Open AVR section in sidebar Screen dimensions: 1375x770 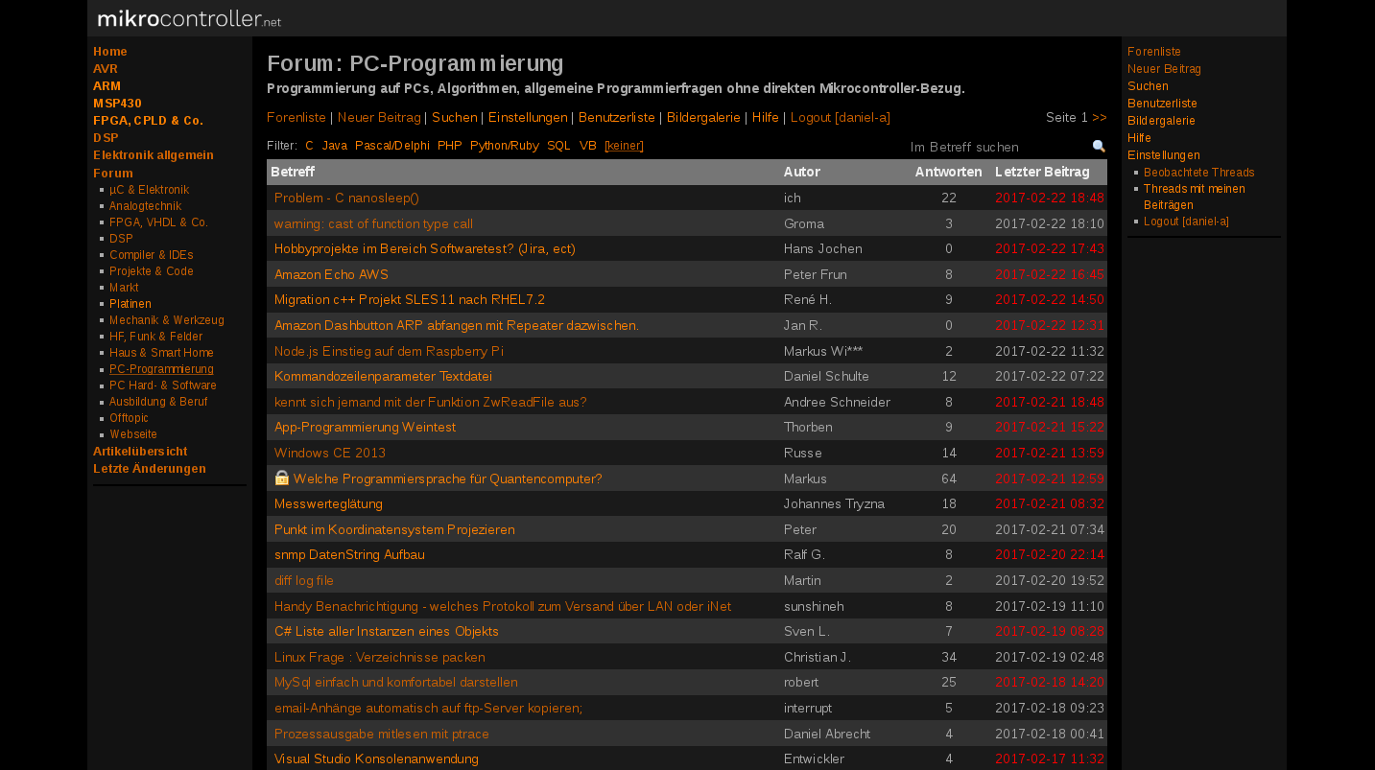click(x=106, y=69)
